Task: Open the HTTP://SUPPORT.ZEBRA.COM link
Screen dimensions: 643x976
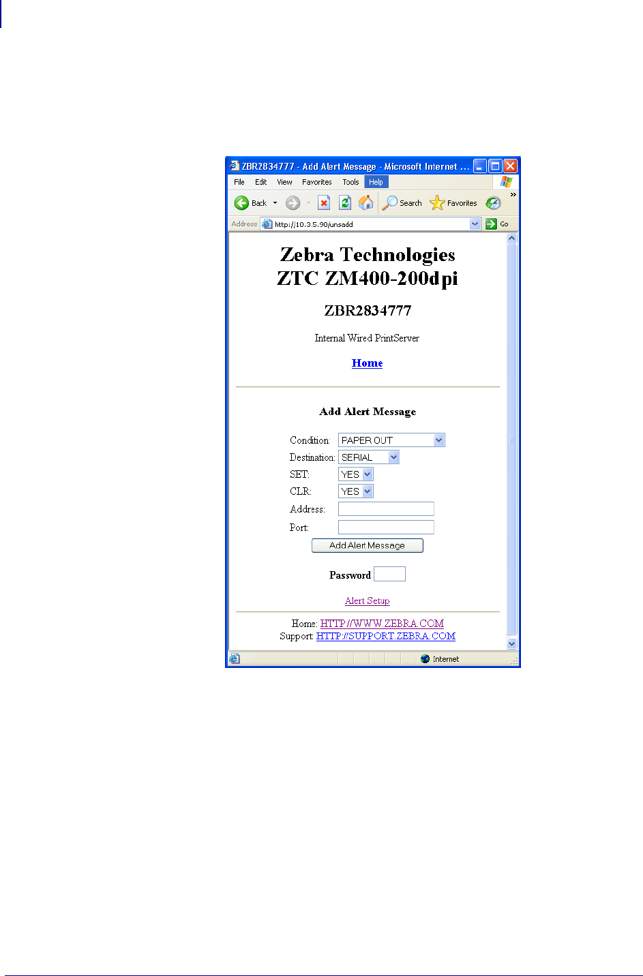Action: [386, 636]
